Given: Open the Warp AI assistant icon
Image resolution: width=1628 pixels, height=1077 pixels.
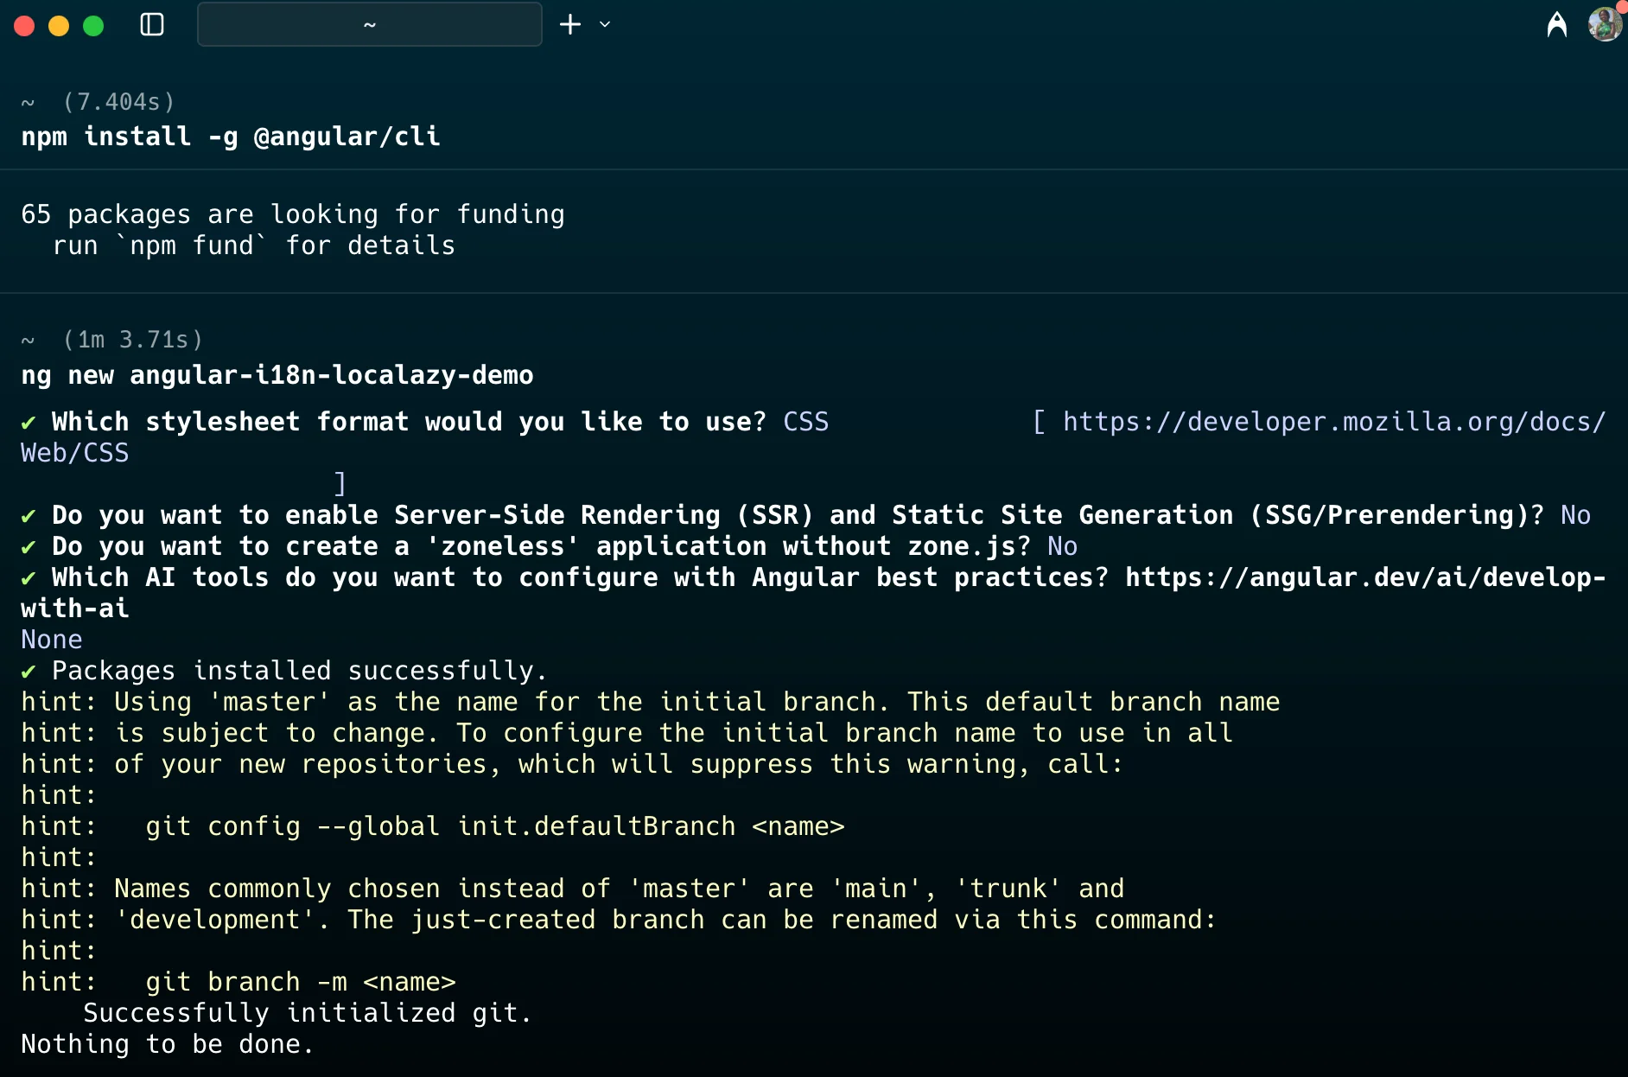Looking at the screenshot, I should (1556, 25).
